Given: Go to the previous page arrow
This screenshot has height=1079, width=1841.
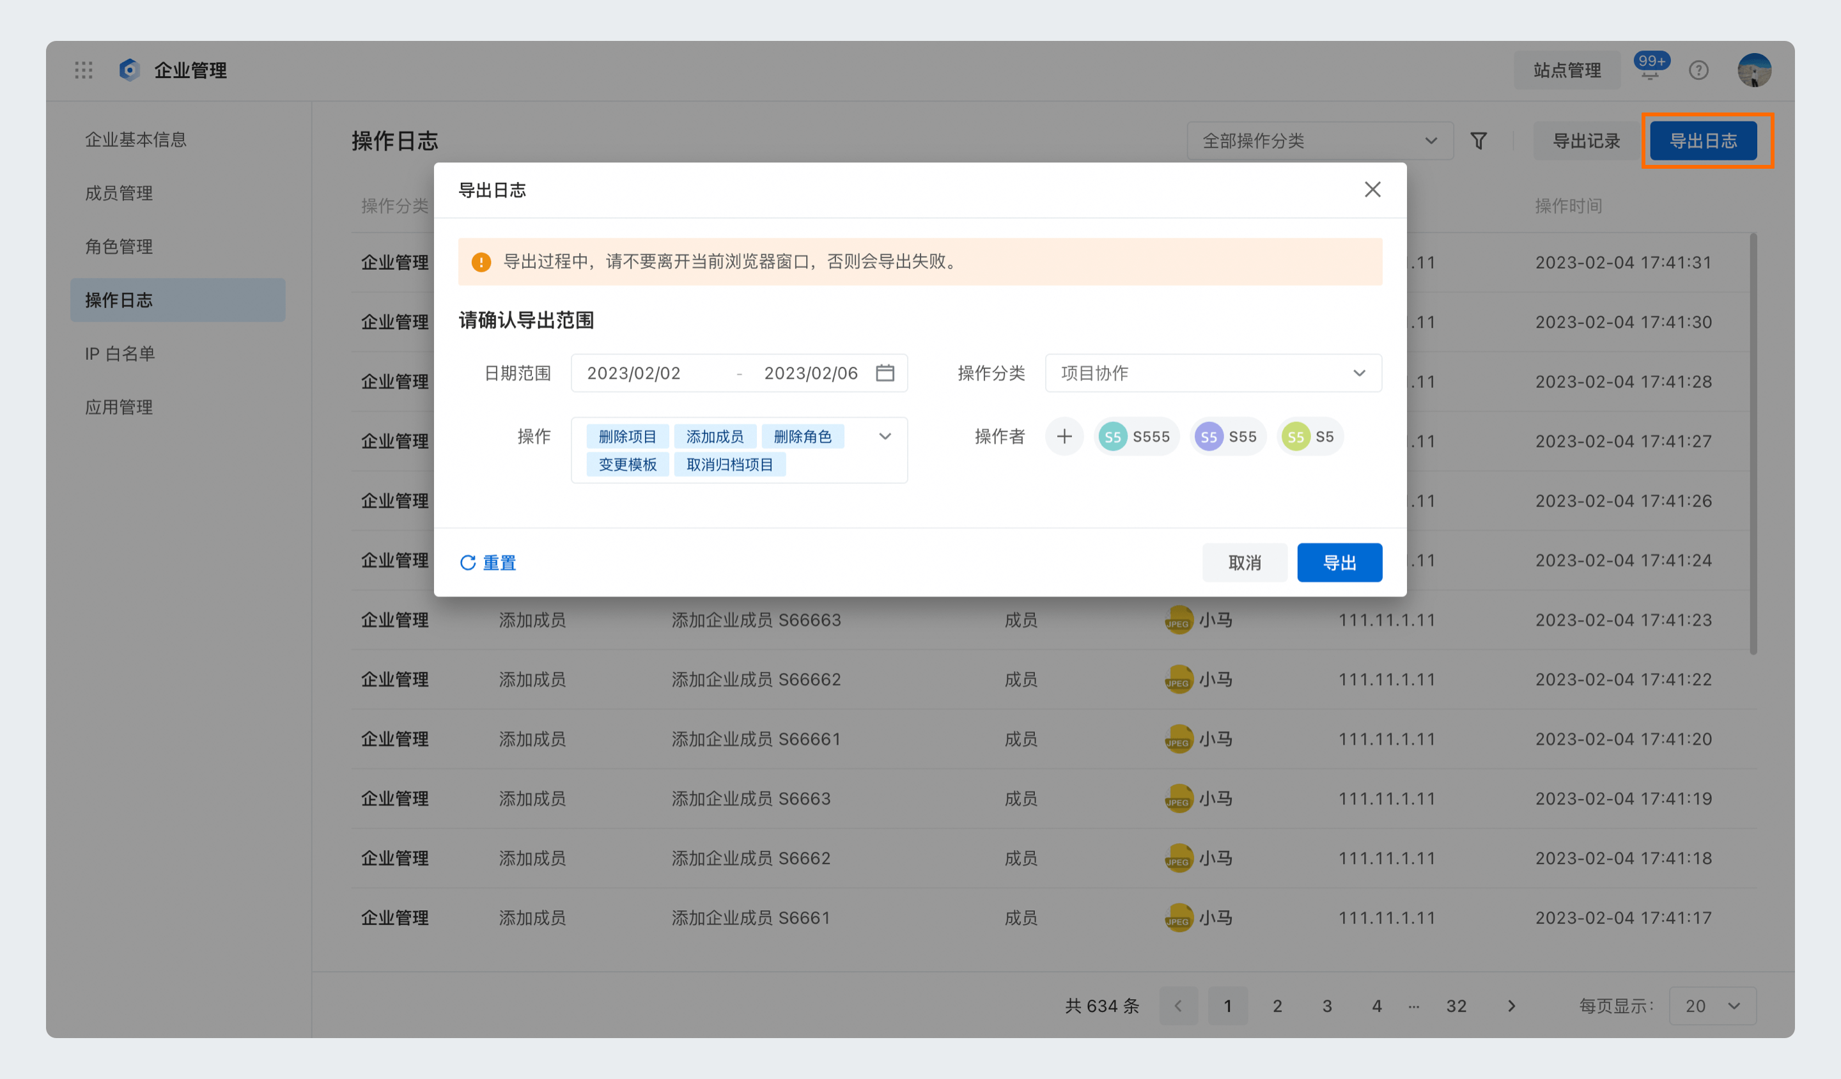Looking at the screenshot, I should (1178, 1006).
